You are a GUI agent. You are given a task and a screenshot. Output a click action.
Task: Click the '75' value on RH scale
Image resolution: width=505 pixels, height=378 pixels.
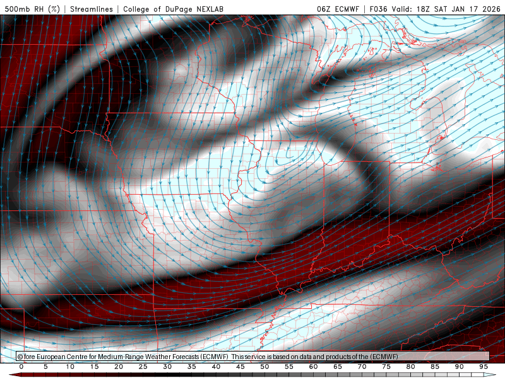(386, 367)
